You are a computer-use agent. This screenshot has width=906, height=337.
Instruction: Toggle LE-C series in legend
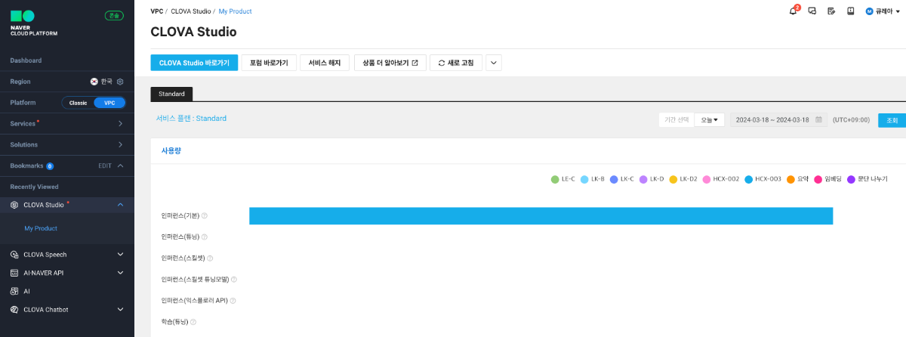(x=563, y=179)
